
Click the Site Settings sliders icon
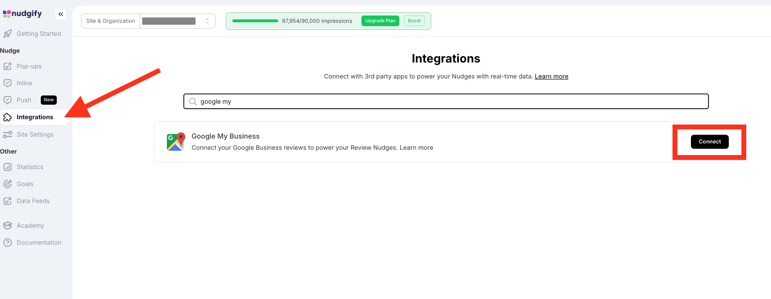pos(7,135)
